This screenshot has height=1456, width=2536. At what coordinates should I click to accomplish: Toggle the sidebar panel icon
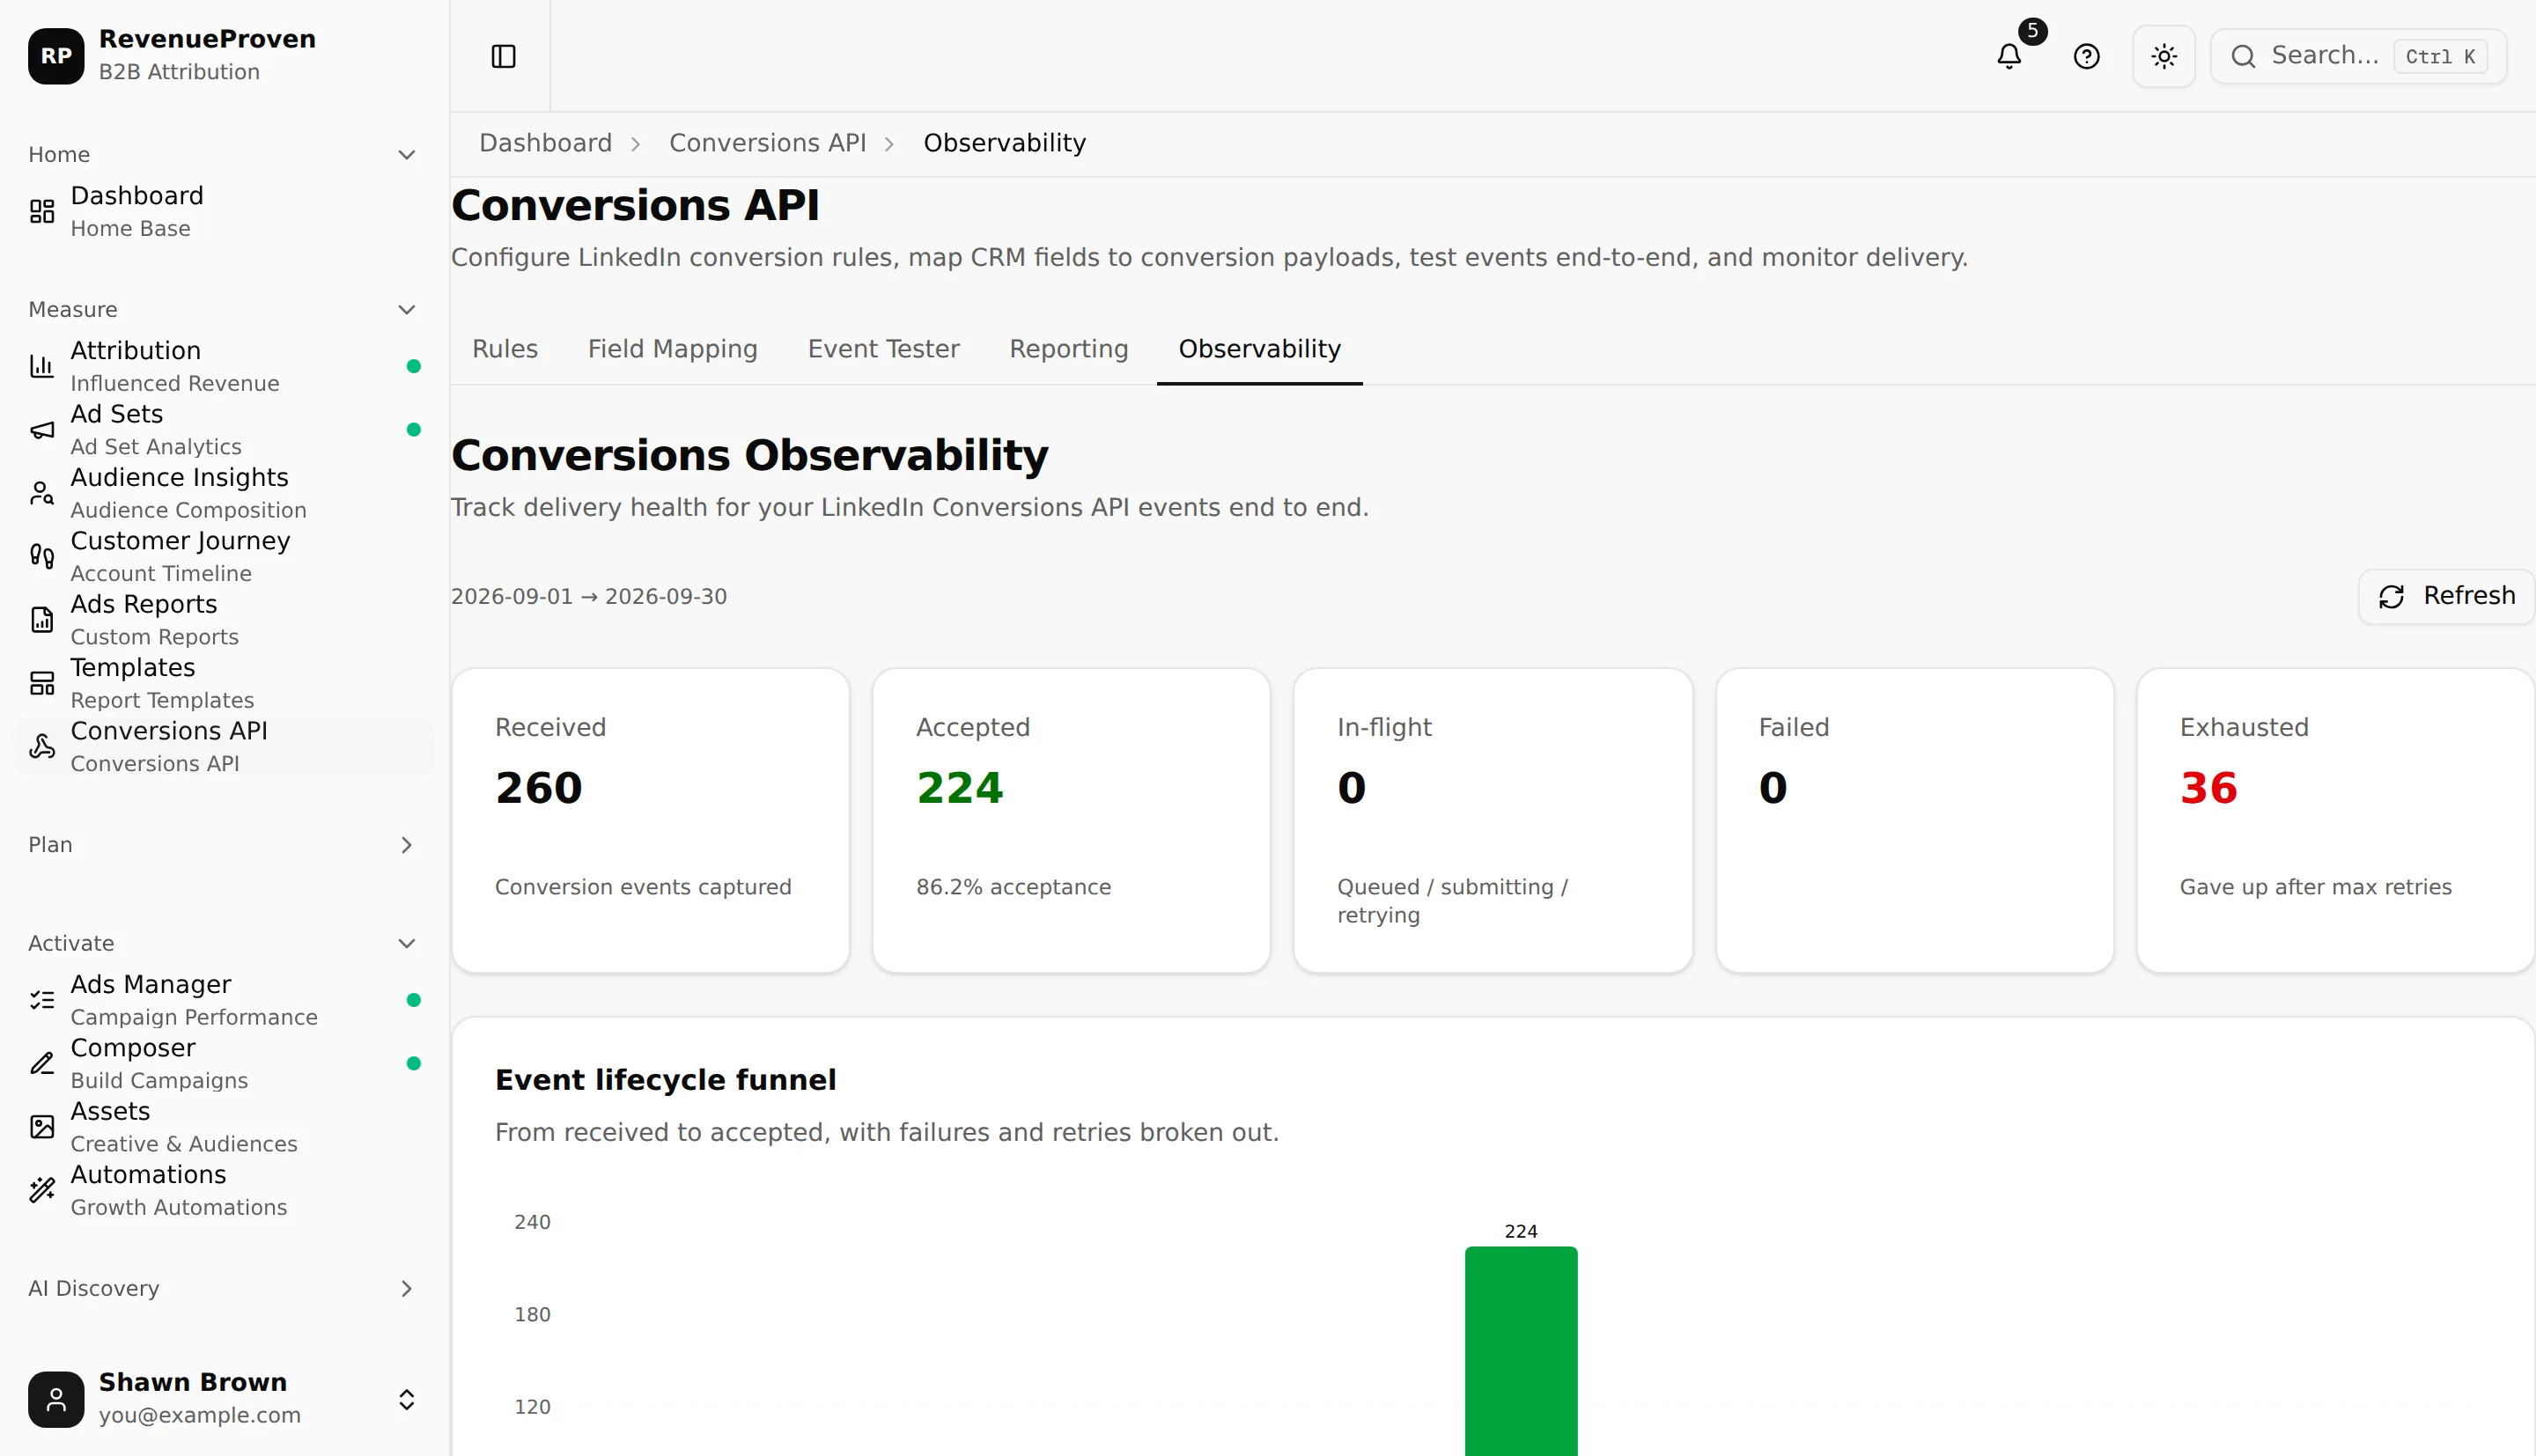pyautogui.click(x=503, y=56)
